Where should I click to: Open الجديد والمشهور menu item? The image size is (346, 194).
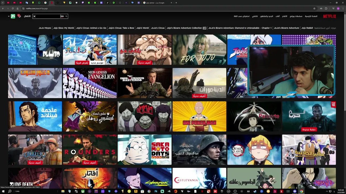click(267, 16)
